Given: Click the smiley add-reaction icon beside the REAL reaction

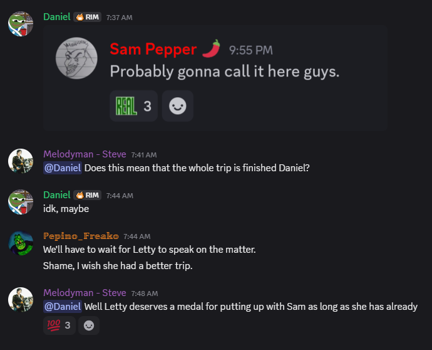Looking at the screenshot, I should pyautogui.click(x=178, y=106).
